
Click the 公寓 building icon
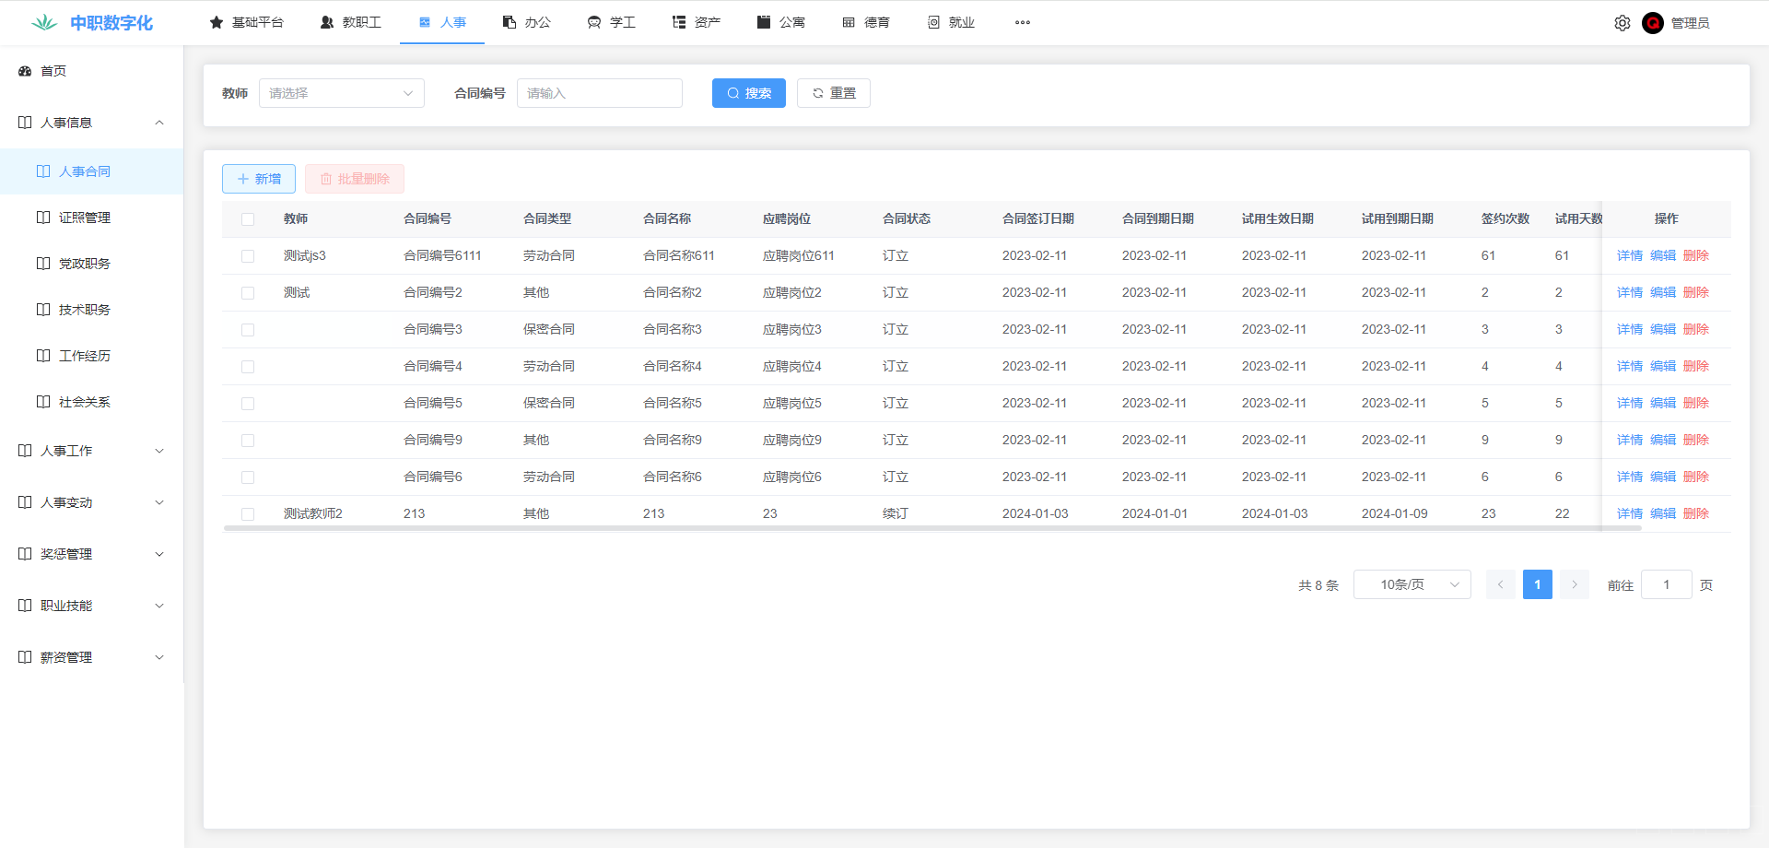tap(764, 22)
